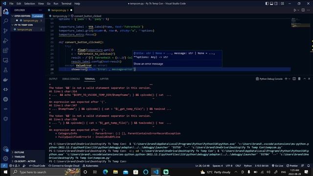Open Explorer views and more actions ellipsis

40,10
